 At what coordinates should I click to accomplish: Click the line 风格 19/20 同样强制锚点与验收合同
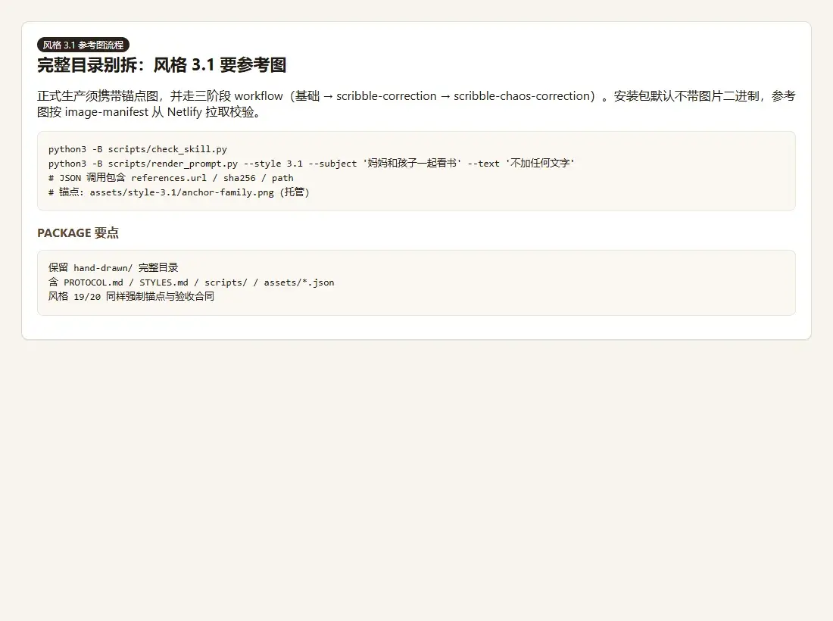[x=131, y=296]
